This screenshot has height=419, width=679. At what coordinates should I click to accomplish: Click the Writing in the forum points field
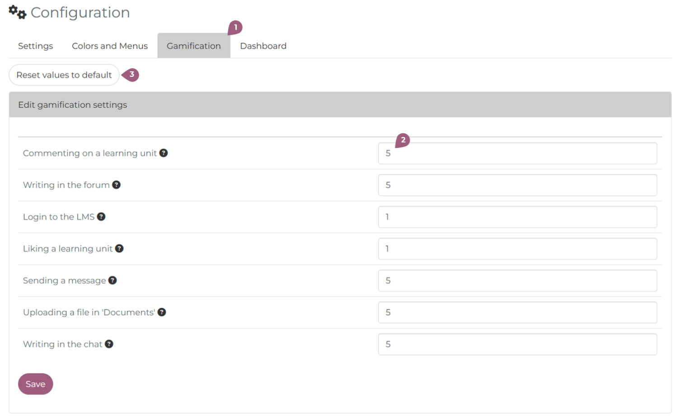[517, 185]
